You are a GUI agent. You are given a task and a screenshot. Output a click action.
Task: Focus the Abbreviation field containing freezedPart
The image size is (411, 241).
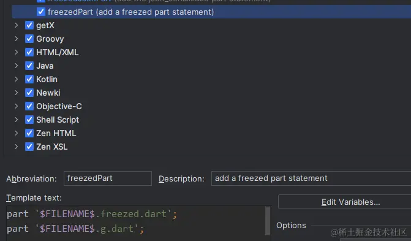click(107, 178)
